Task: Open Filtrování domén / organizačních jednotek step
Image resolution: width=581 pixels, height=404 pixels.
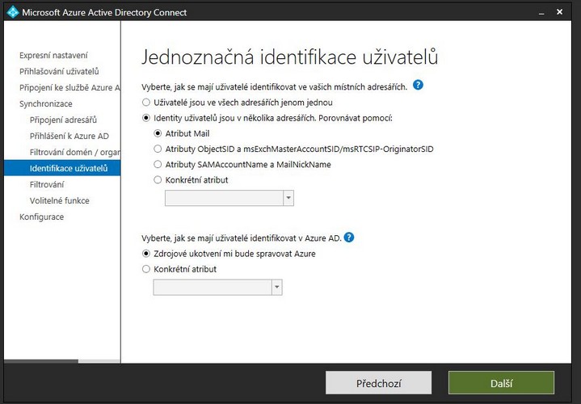Action: pos(75,152)
